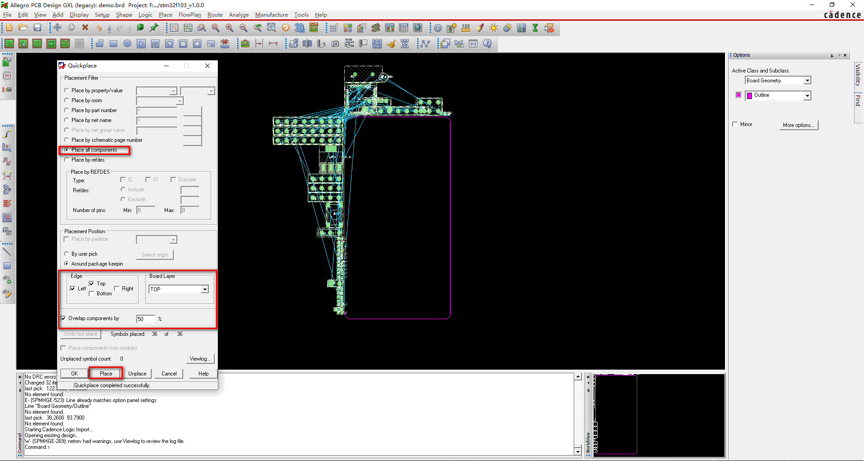864x461 pixels.
Task: Click More options button in Options panel
Action: tap(799, 125)
